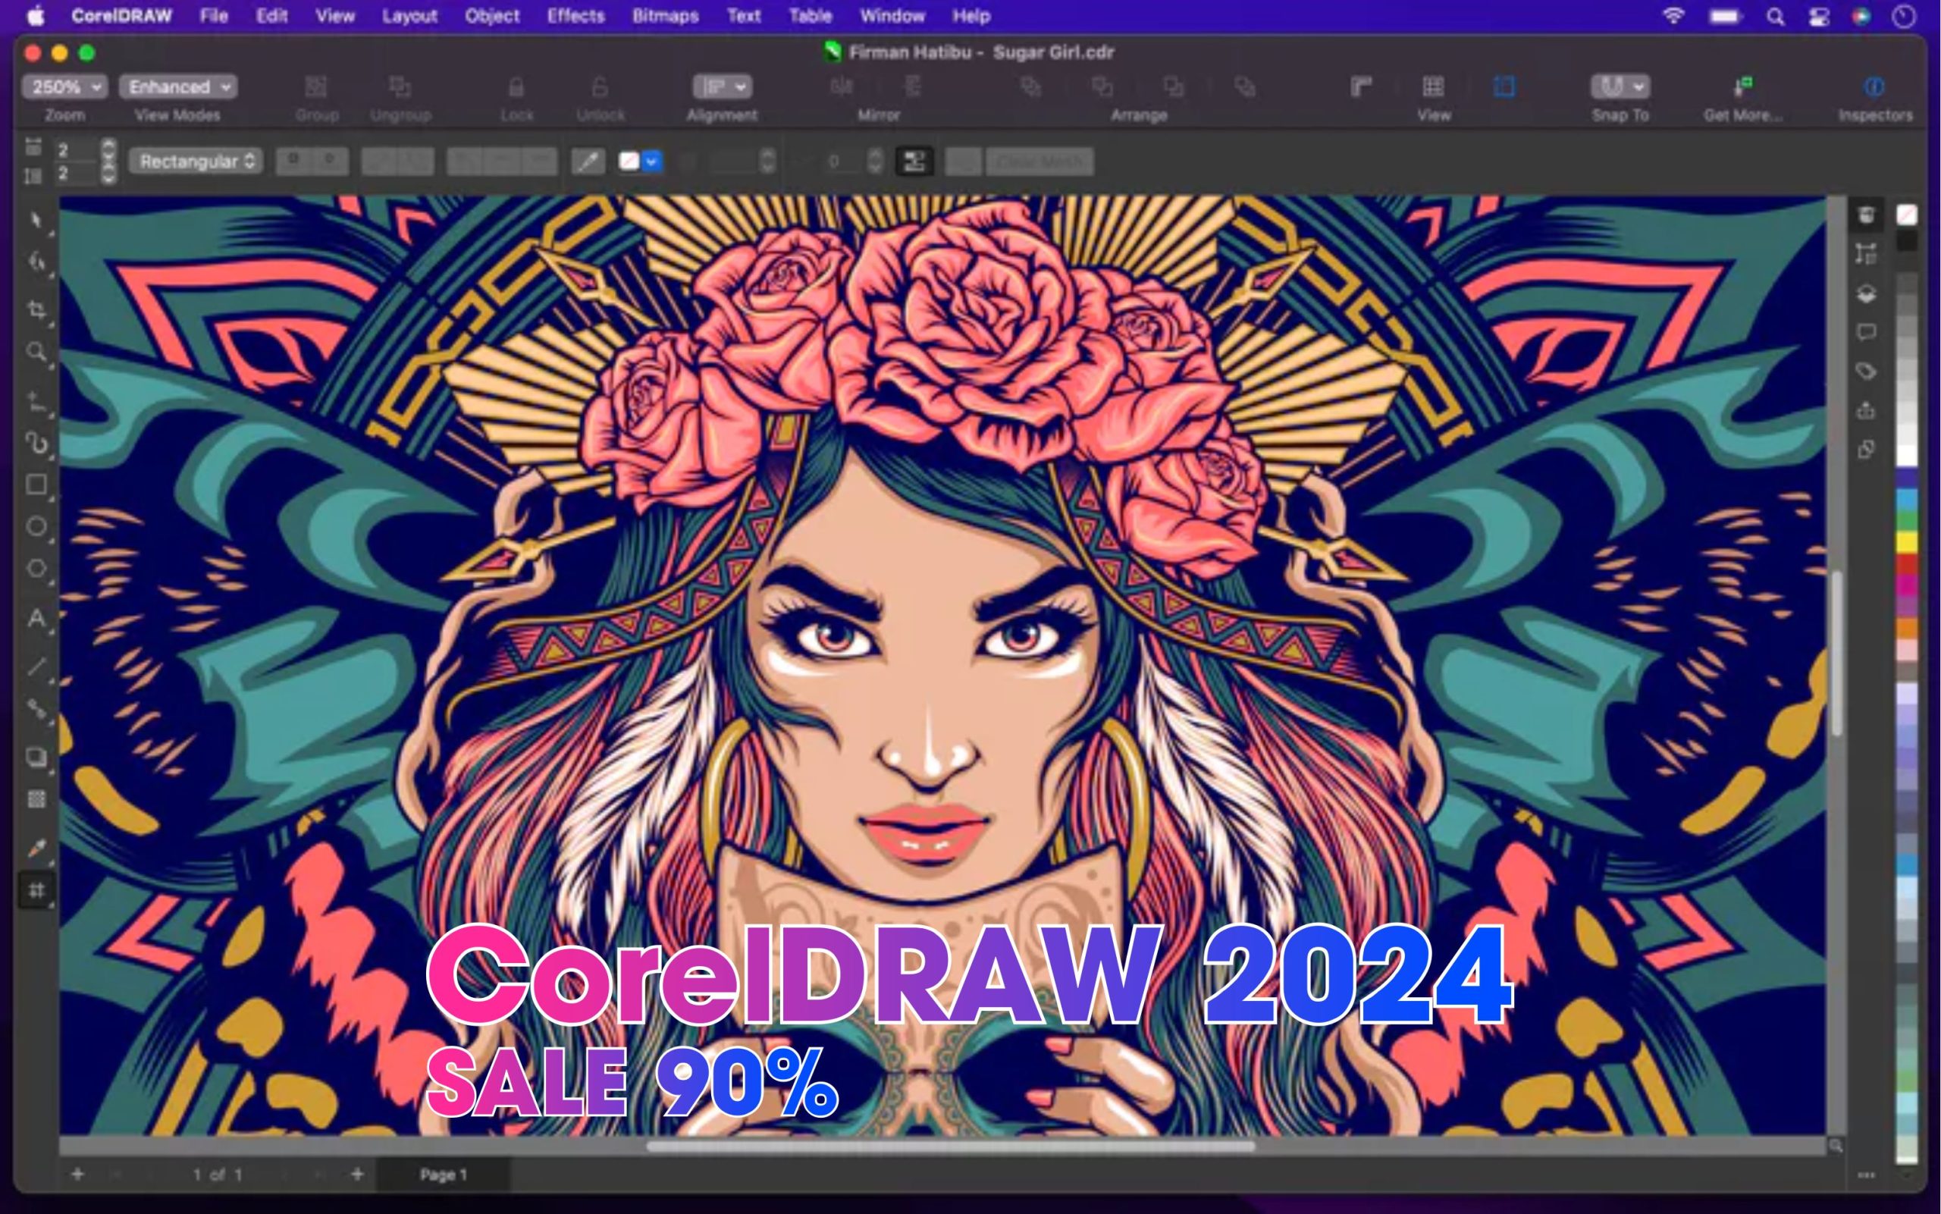Image resolution: width=1941 pixels, height=1214 pixels.
Task: Click the Get More toolbar icon
Action: [1742, 86]
